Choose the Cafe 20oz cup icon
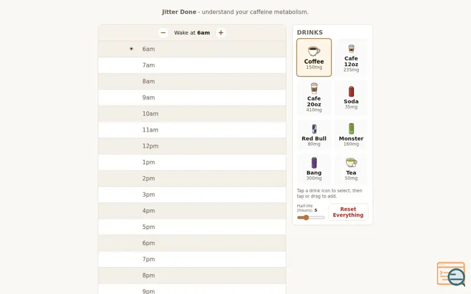The width and height of the screenshot is (471, 294). click(x=314, y=97)
